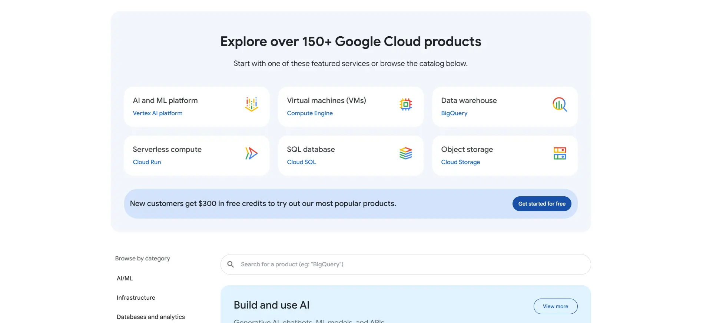Open the Compute Engine link
This screenshot has height=323, width=703.
click(x=310, y=113)
